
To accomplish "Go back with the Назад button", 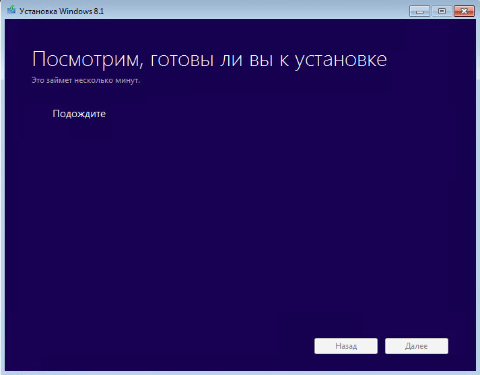I will [346, 346].
